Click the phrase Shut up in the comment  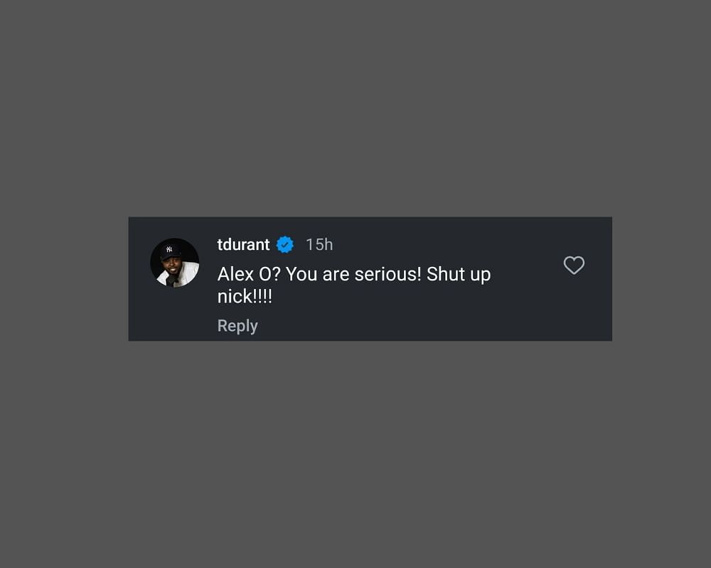pyautogui.click(x=459, y=275)
